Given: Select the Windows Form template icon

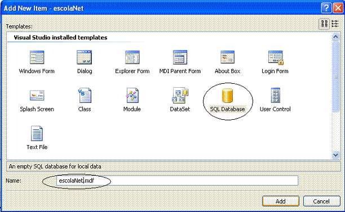Looking at the screenshot, I should click(37, 57).
